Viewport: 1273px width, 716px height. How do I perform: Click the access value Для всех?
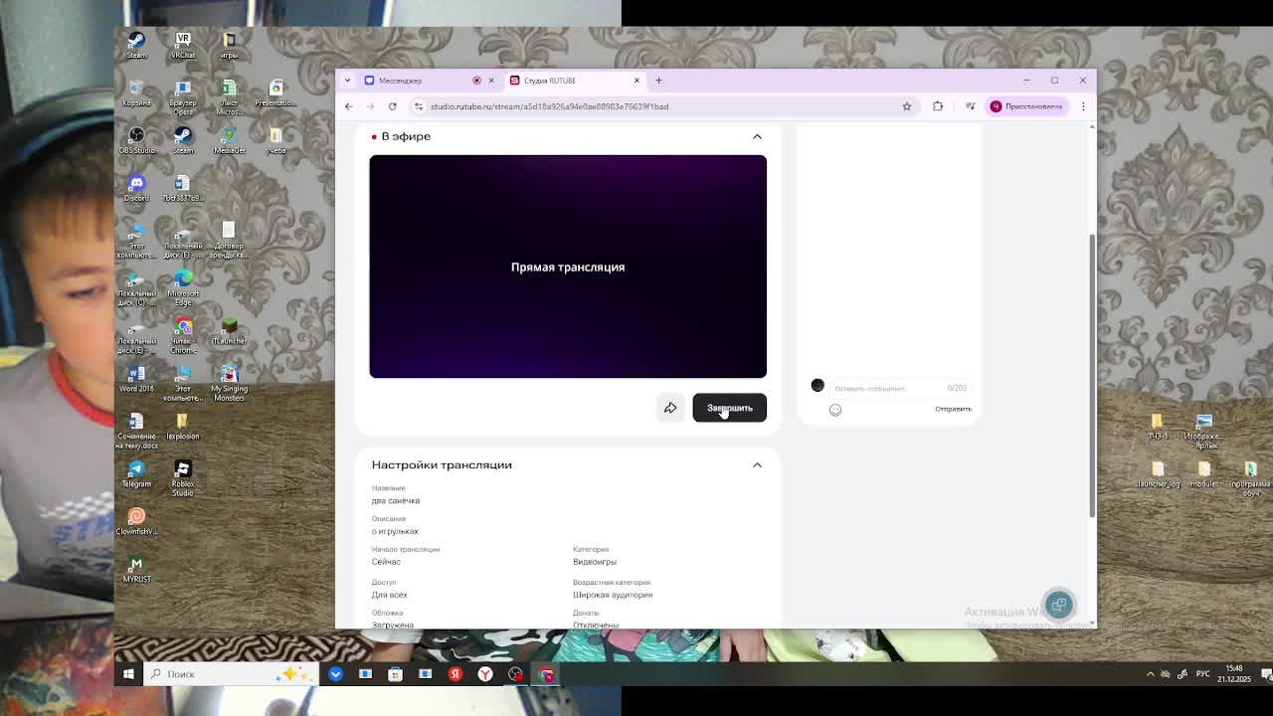click(x=390, y=595)
